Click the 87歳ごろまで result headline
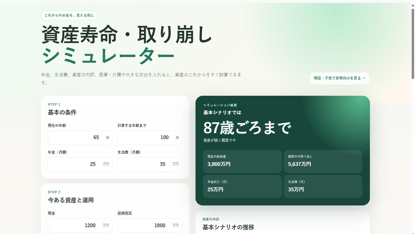415x234 pixels. [x=247, y=128]
